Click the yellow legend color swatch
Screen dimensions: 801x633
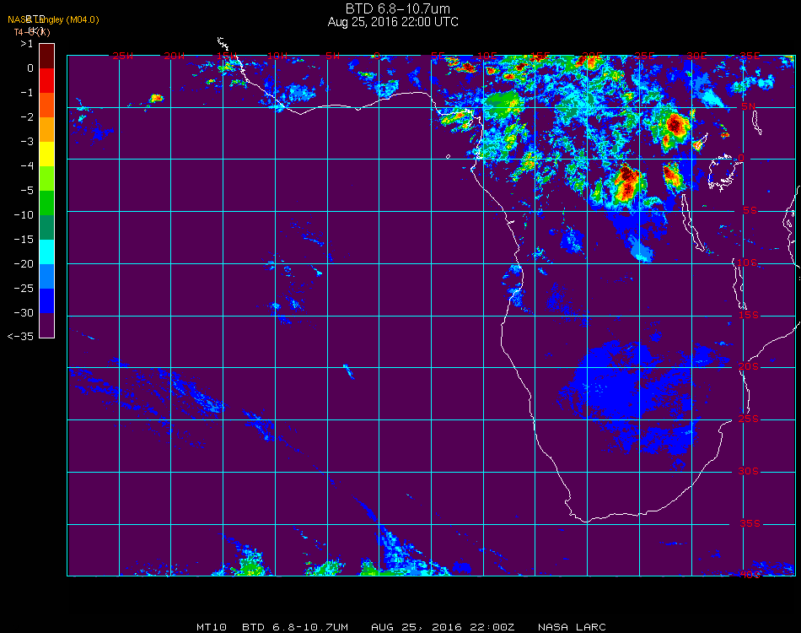pos(46,154)
